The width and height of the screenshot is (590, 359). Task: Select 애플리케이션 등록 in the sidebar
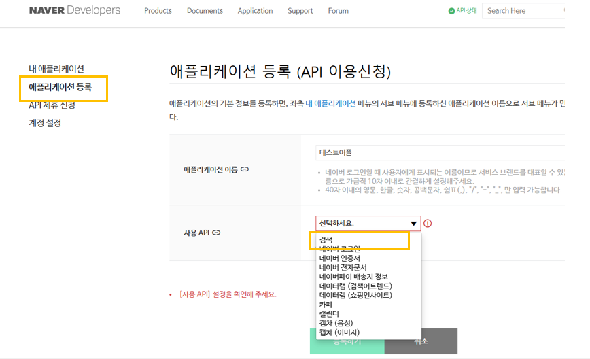(x=60, y=87)
